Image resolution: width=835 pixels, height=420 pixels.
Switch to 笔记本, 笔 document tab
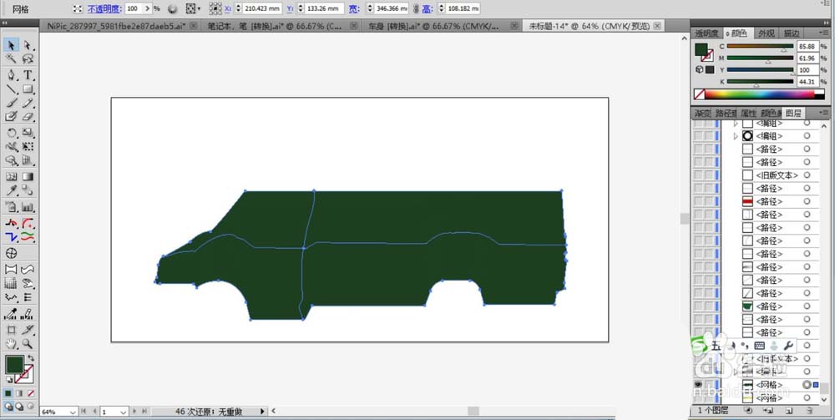[275, 26]
